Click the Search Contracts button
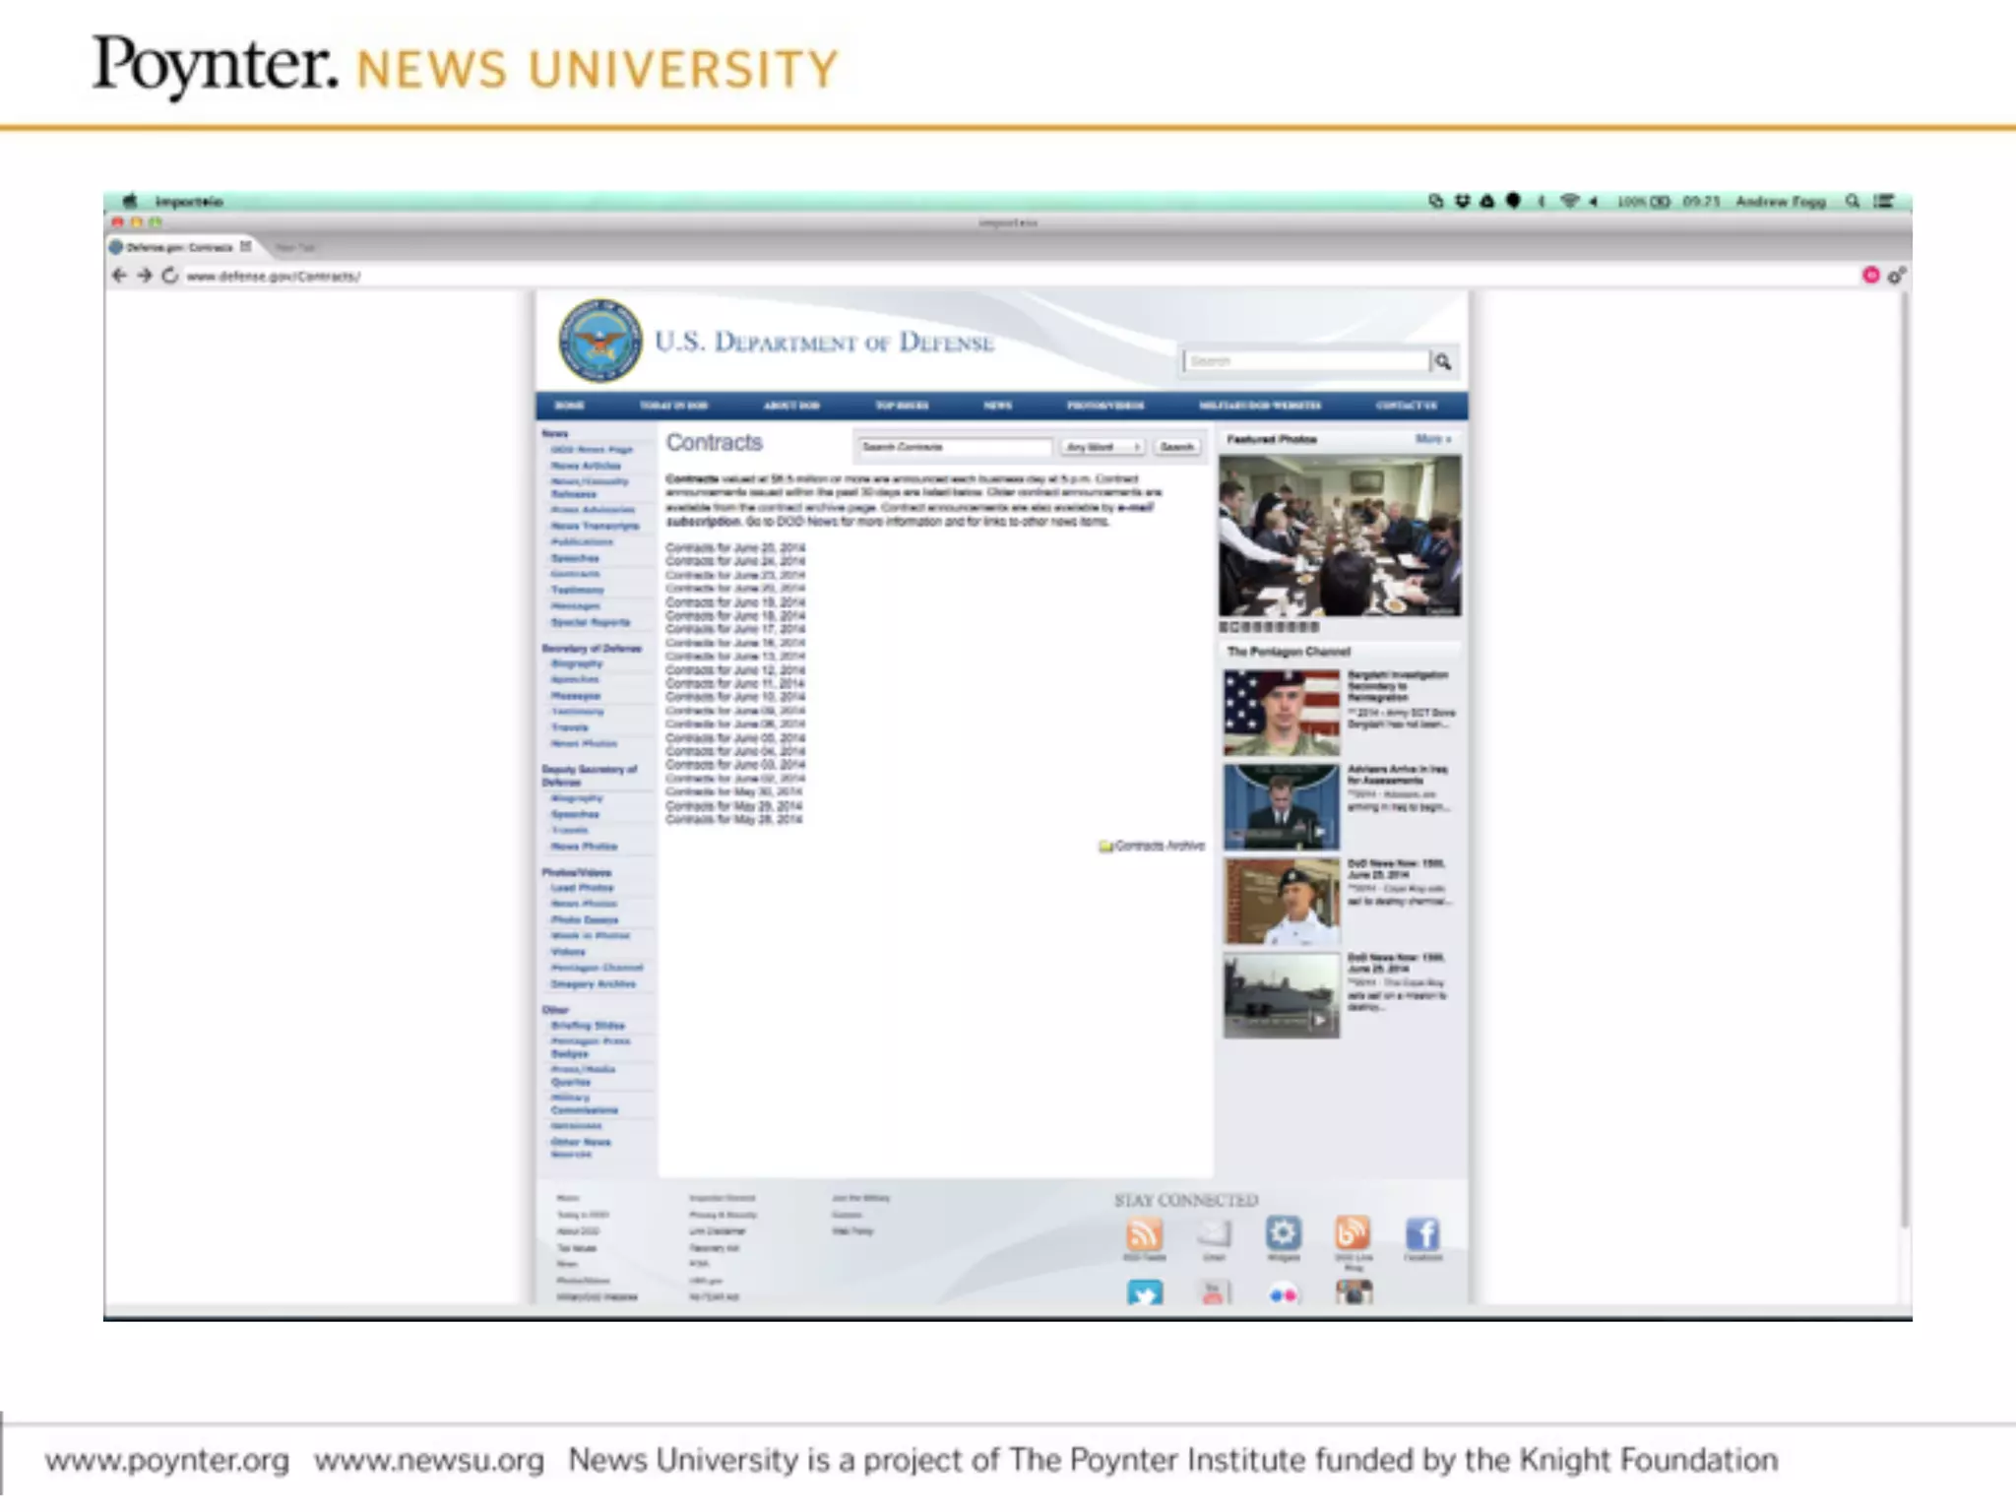Screen dimensions: 2016x1512 pyautogui.click(x=1176, y=447)
